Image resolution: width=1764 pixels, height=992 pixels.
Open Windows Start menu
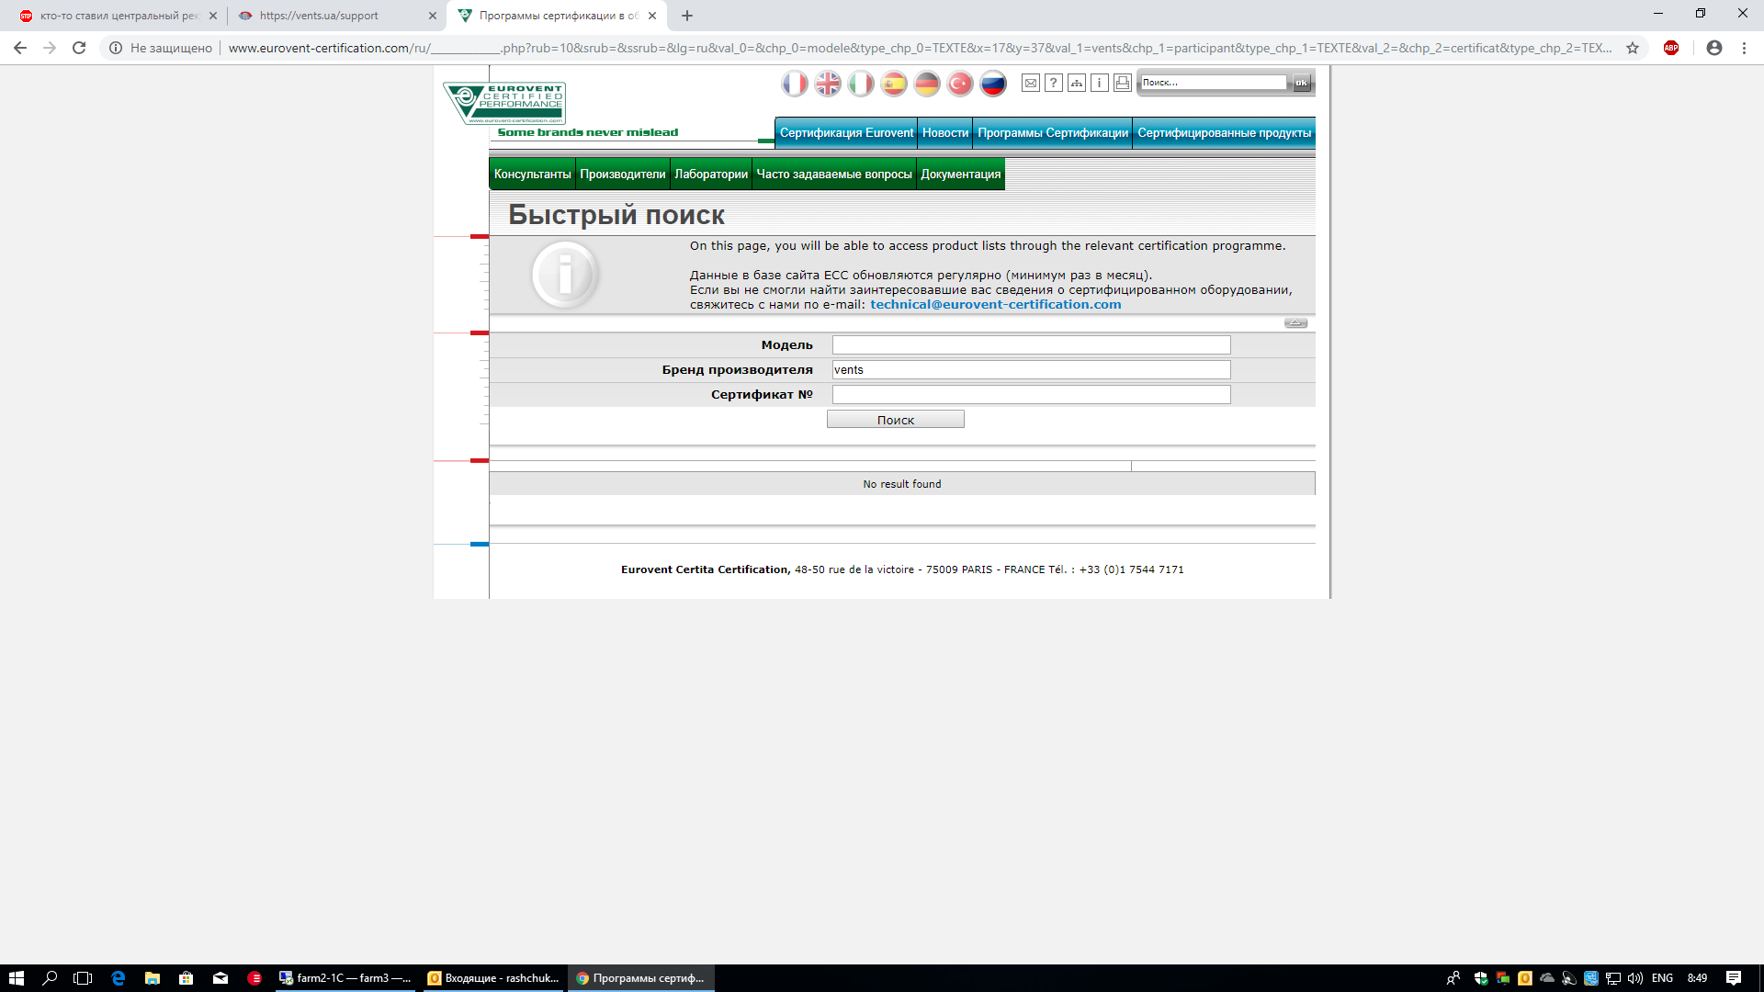(x=16, y=978)
